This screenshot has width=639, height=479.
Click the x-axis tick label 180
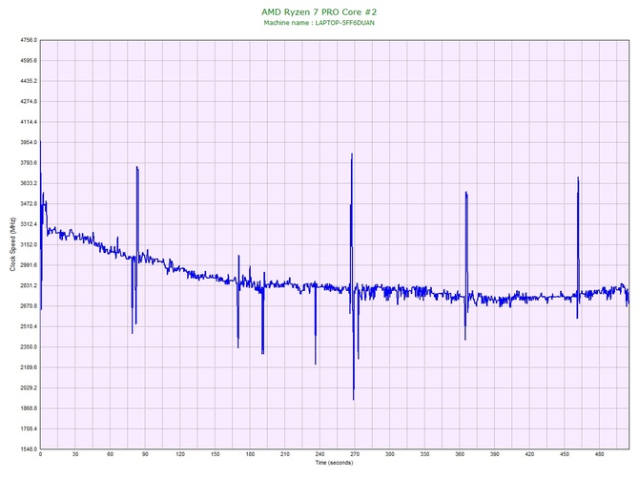pos(250,454)
